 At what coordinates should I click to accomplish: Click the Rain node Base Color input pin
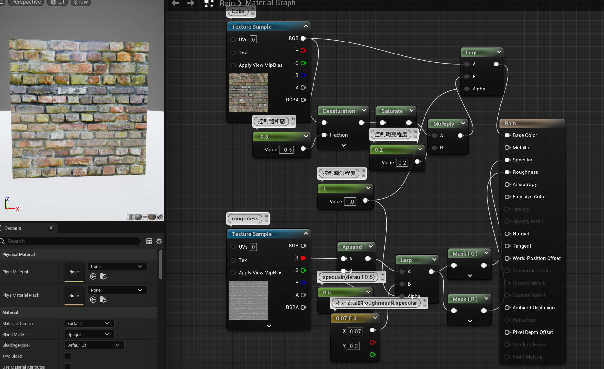pos(507,135)
